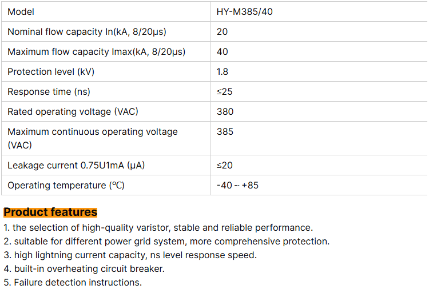Click the rated voltage value 380
Screen dimensions: 429x289
pos(225,112)
